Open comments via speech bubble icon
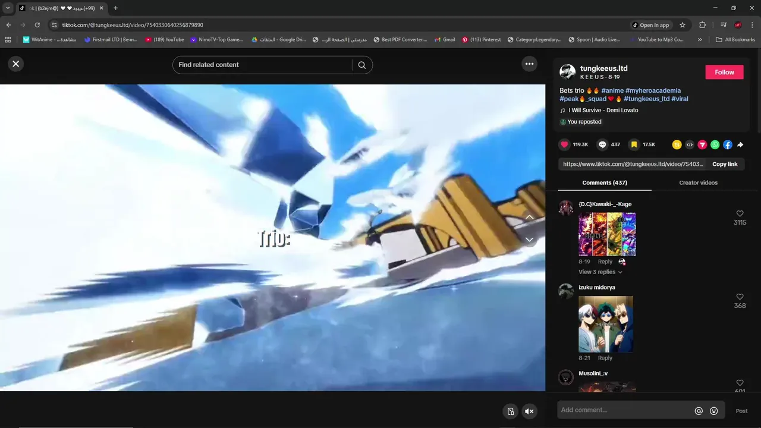Viewport: 761px width, 428px height. click(602, 144)
